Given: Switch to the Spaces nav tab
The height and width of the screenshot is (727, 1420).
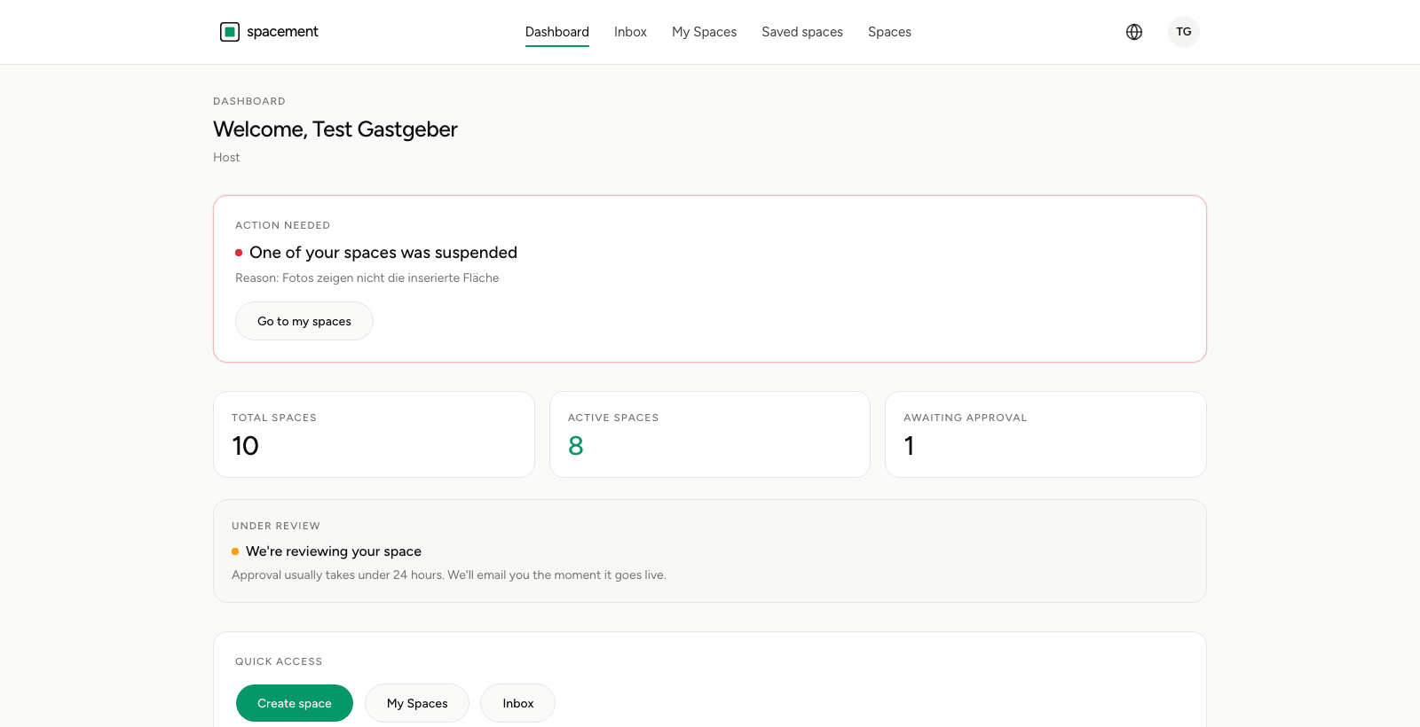Looking at the screenshot, I should [889, 32].
